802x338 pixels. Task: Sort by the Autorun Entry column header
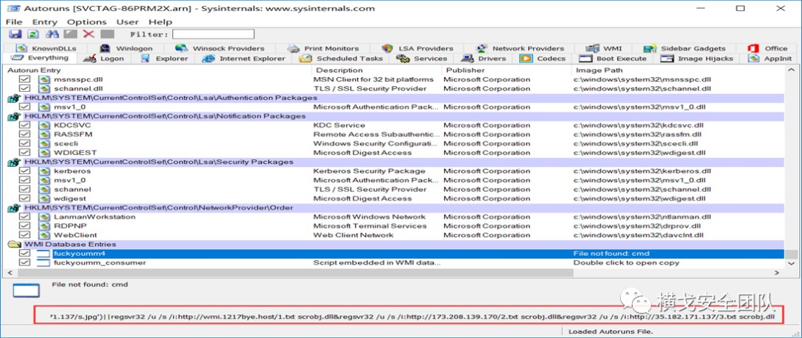[159, 70]
